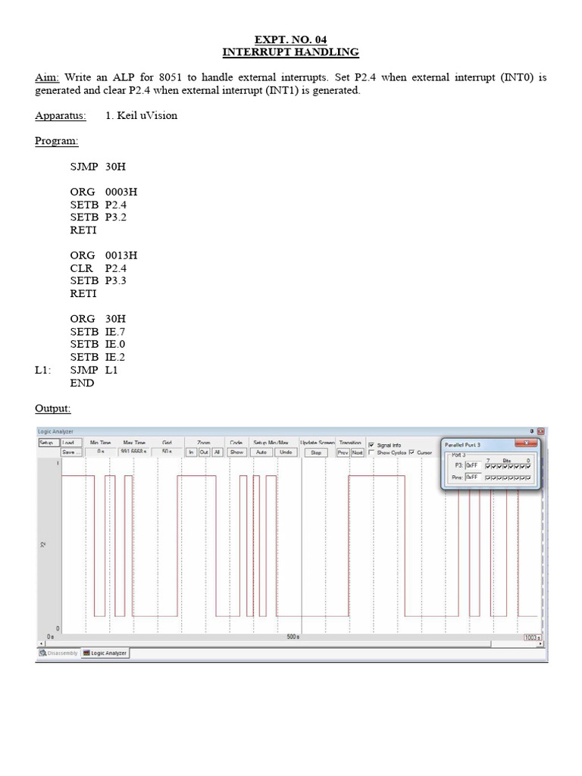Enable the Show Cycles checkbox
The height and width of the screenshot is (776, 582).
tap(371, 452)
